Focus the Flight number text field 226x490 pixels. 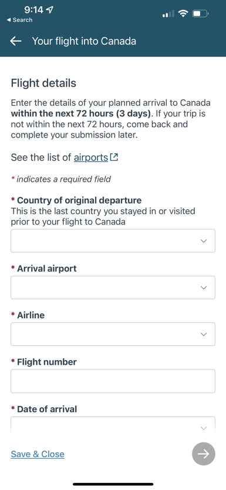point(113,381)
